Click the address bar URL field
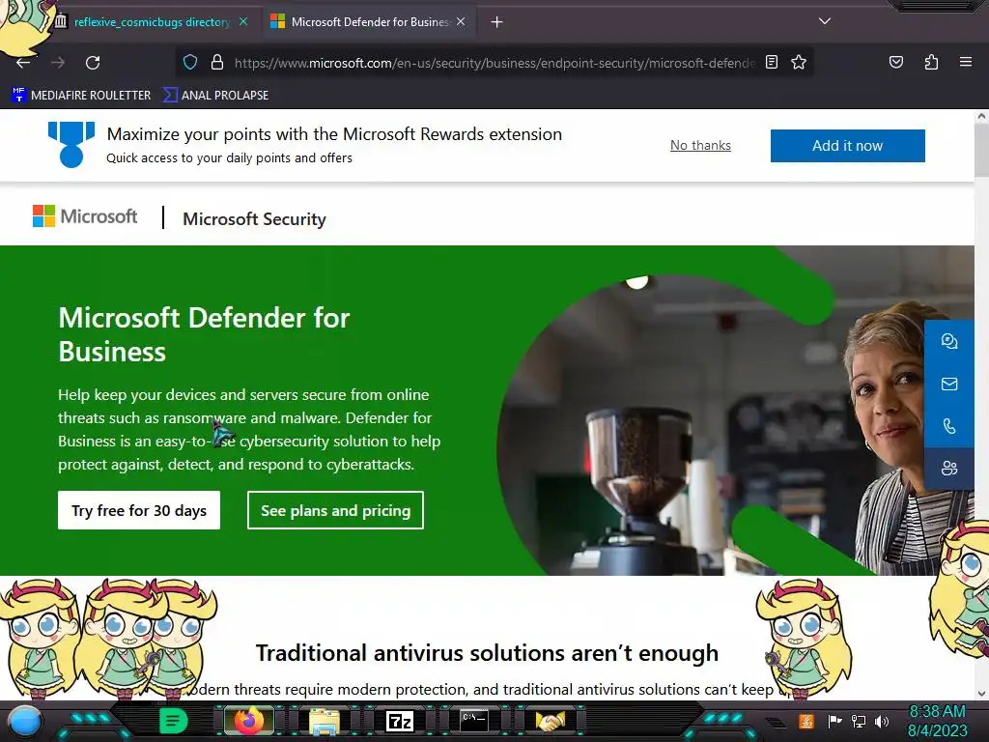989x742 pixels. (494, 63)
